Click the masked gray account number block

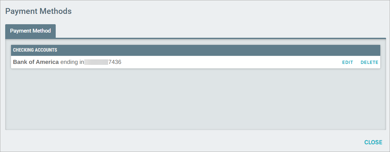[96, 62]
